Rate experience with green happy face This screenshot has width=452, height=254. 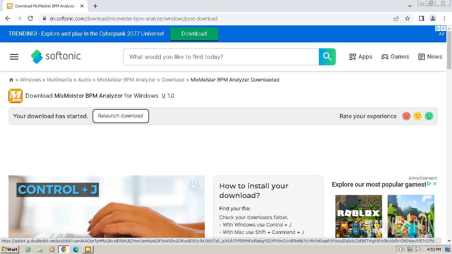(x=429, y=116)
